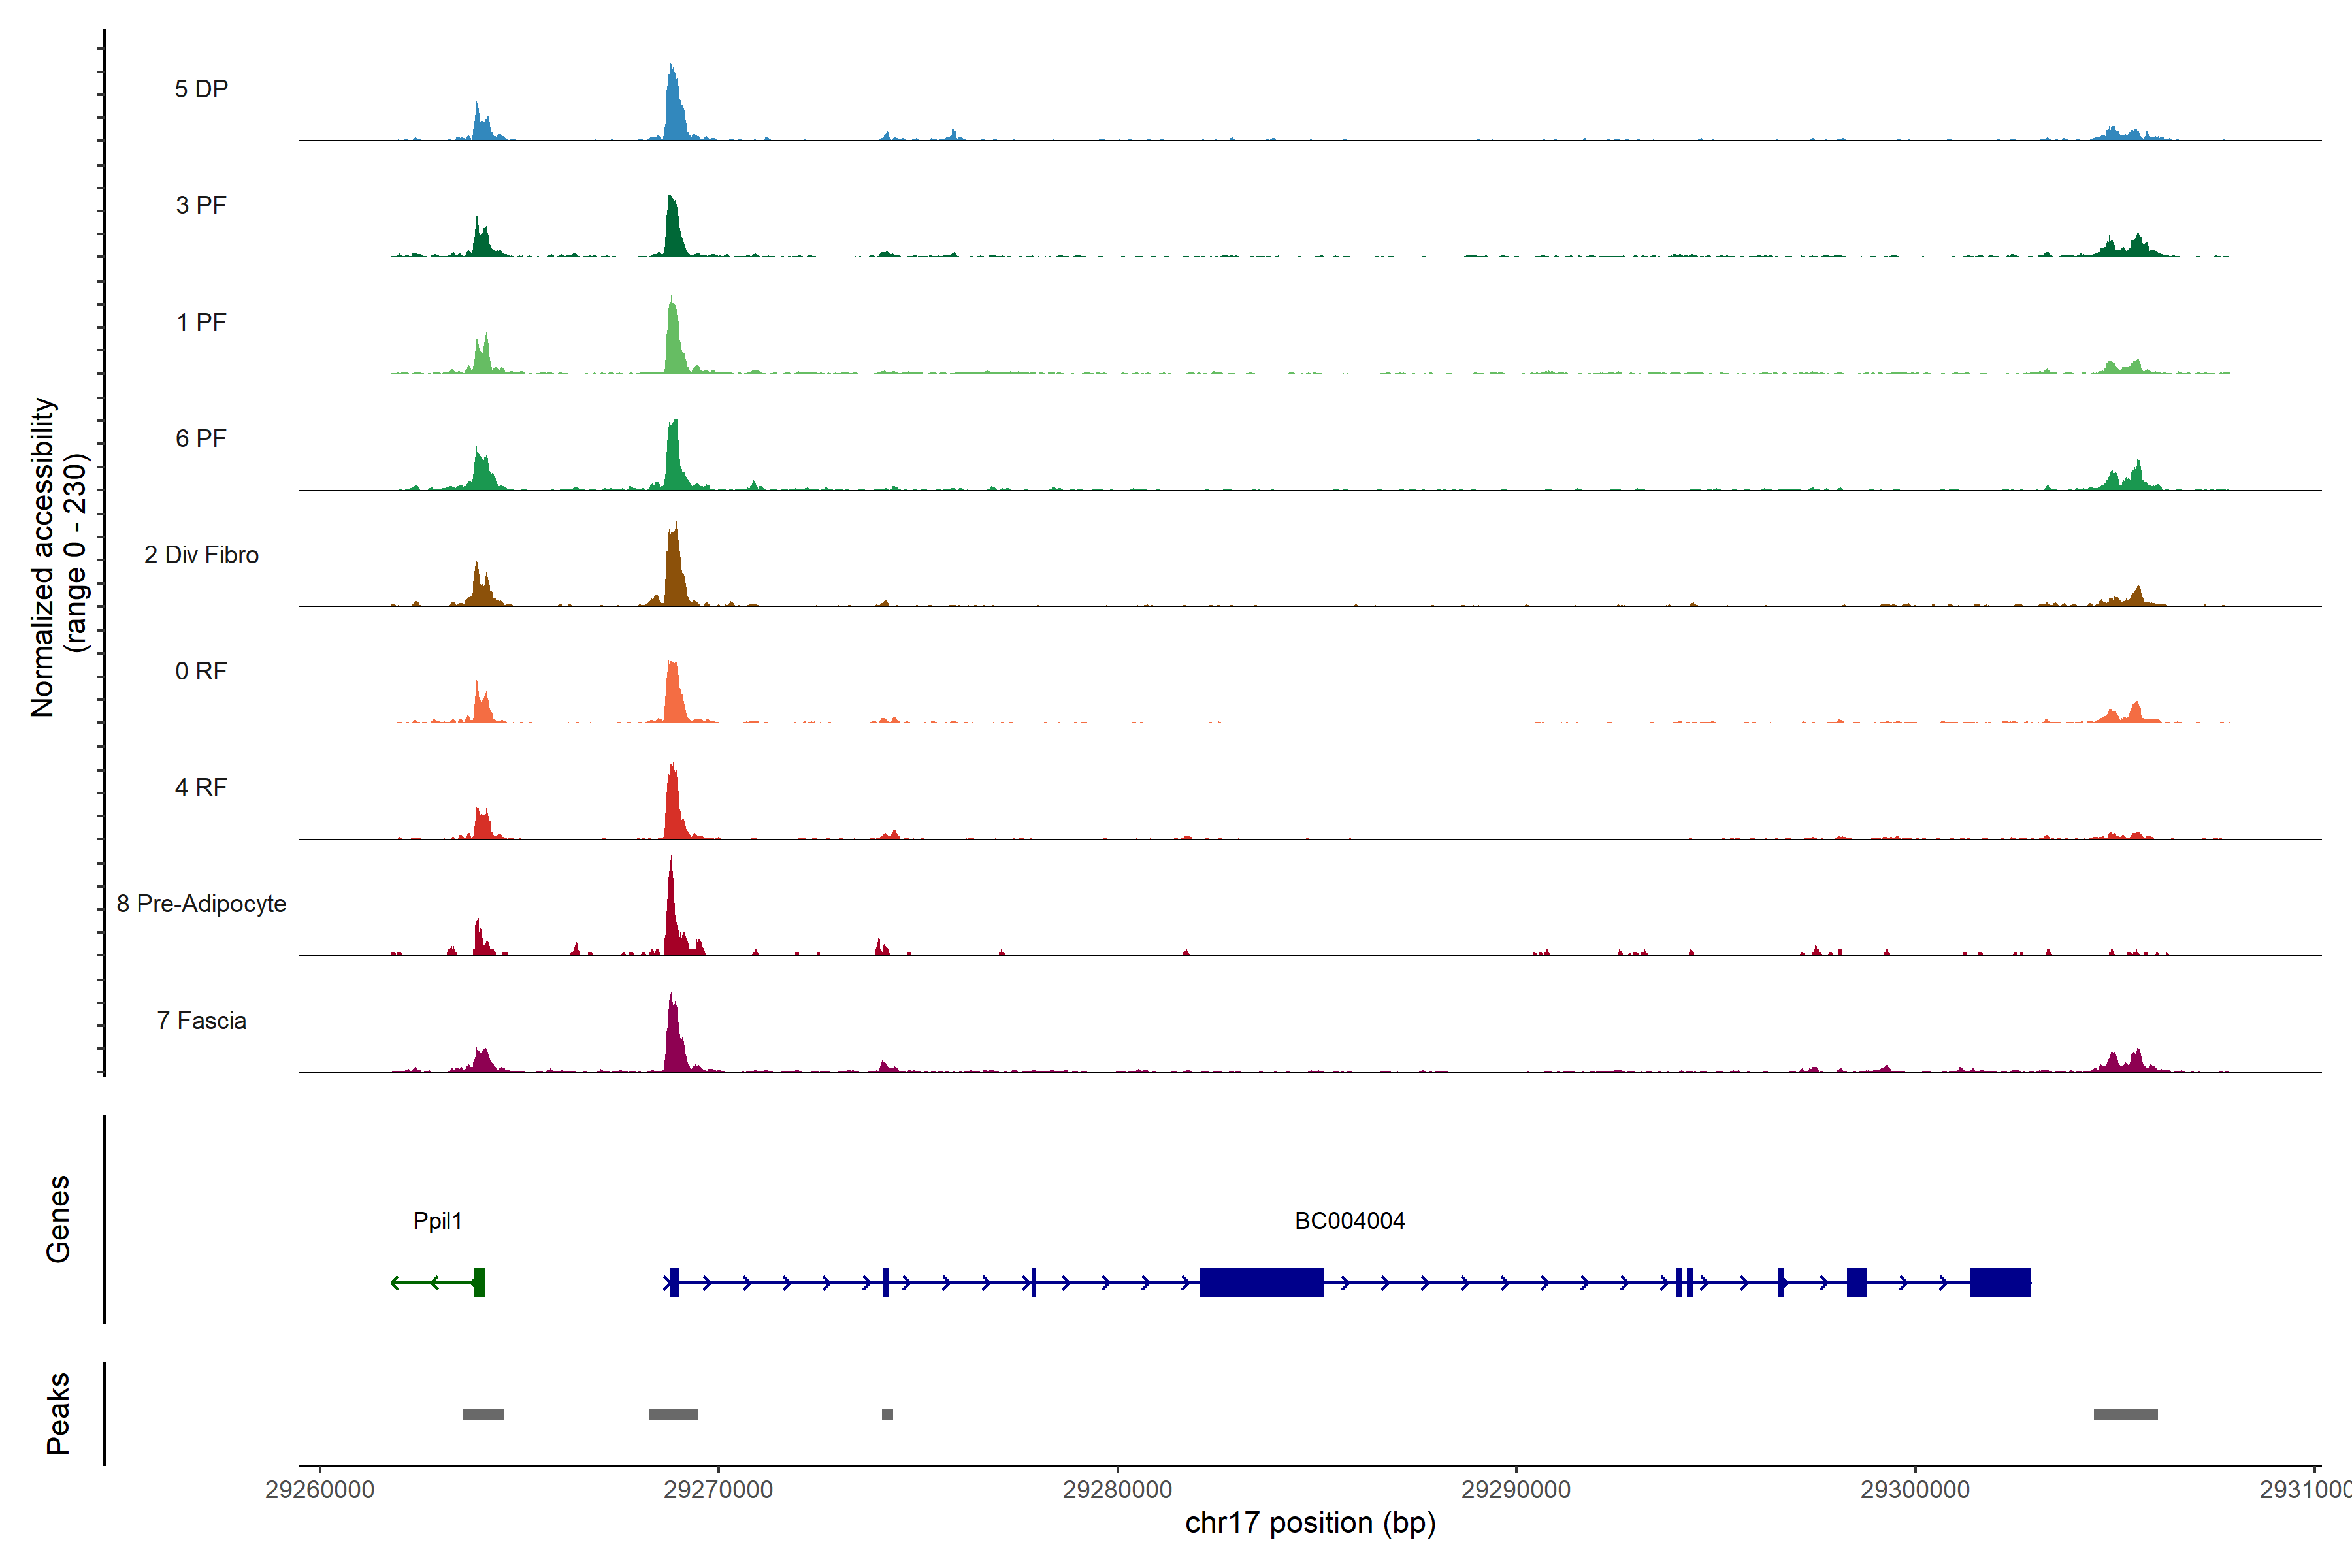Click the 29270000 axis tick label
Viewport: 2352px width, 1568px height.
718,1489
